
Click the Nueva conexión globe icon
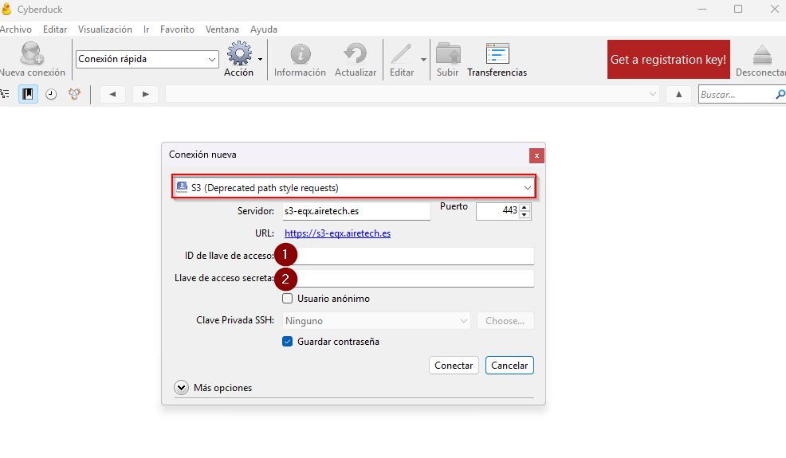click(32, 53)
